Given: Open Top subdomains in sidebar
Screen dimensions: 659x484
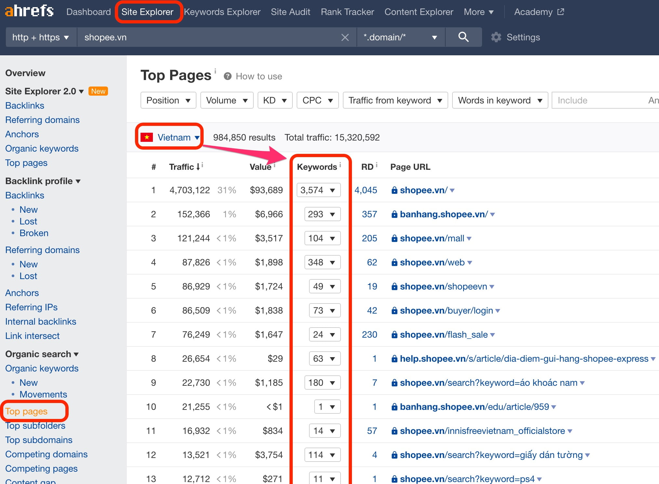Looking at the screenshot, I should [39, 440].
